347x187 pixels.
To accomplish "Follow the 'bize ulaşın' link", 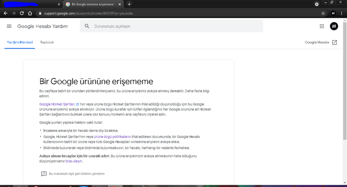I will (74, 161).
